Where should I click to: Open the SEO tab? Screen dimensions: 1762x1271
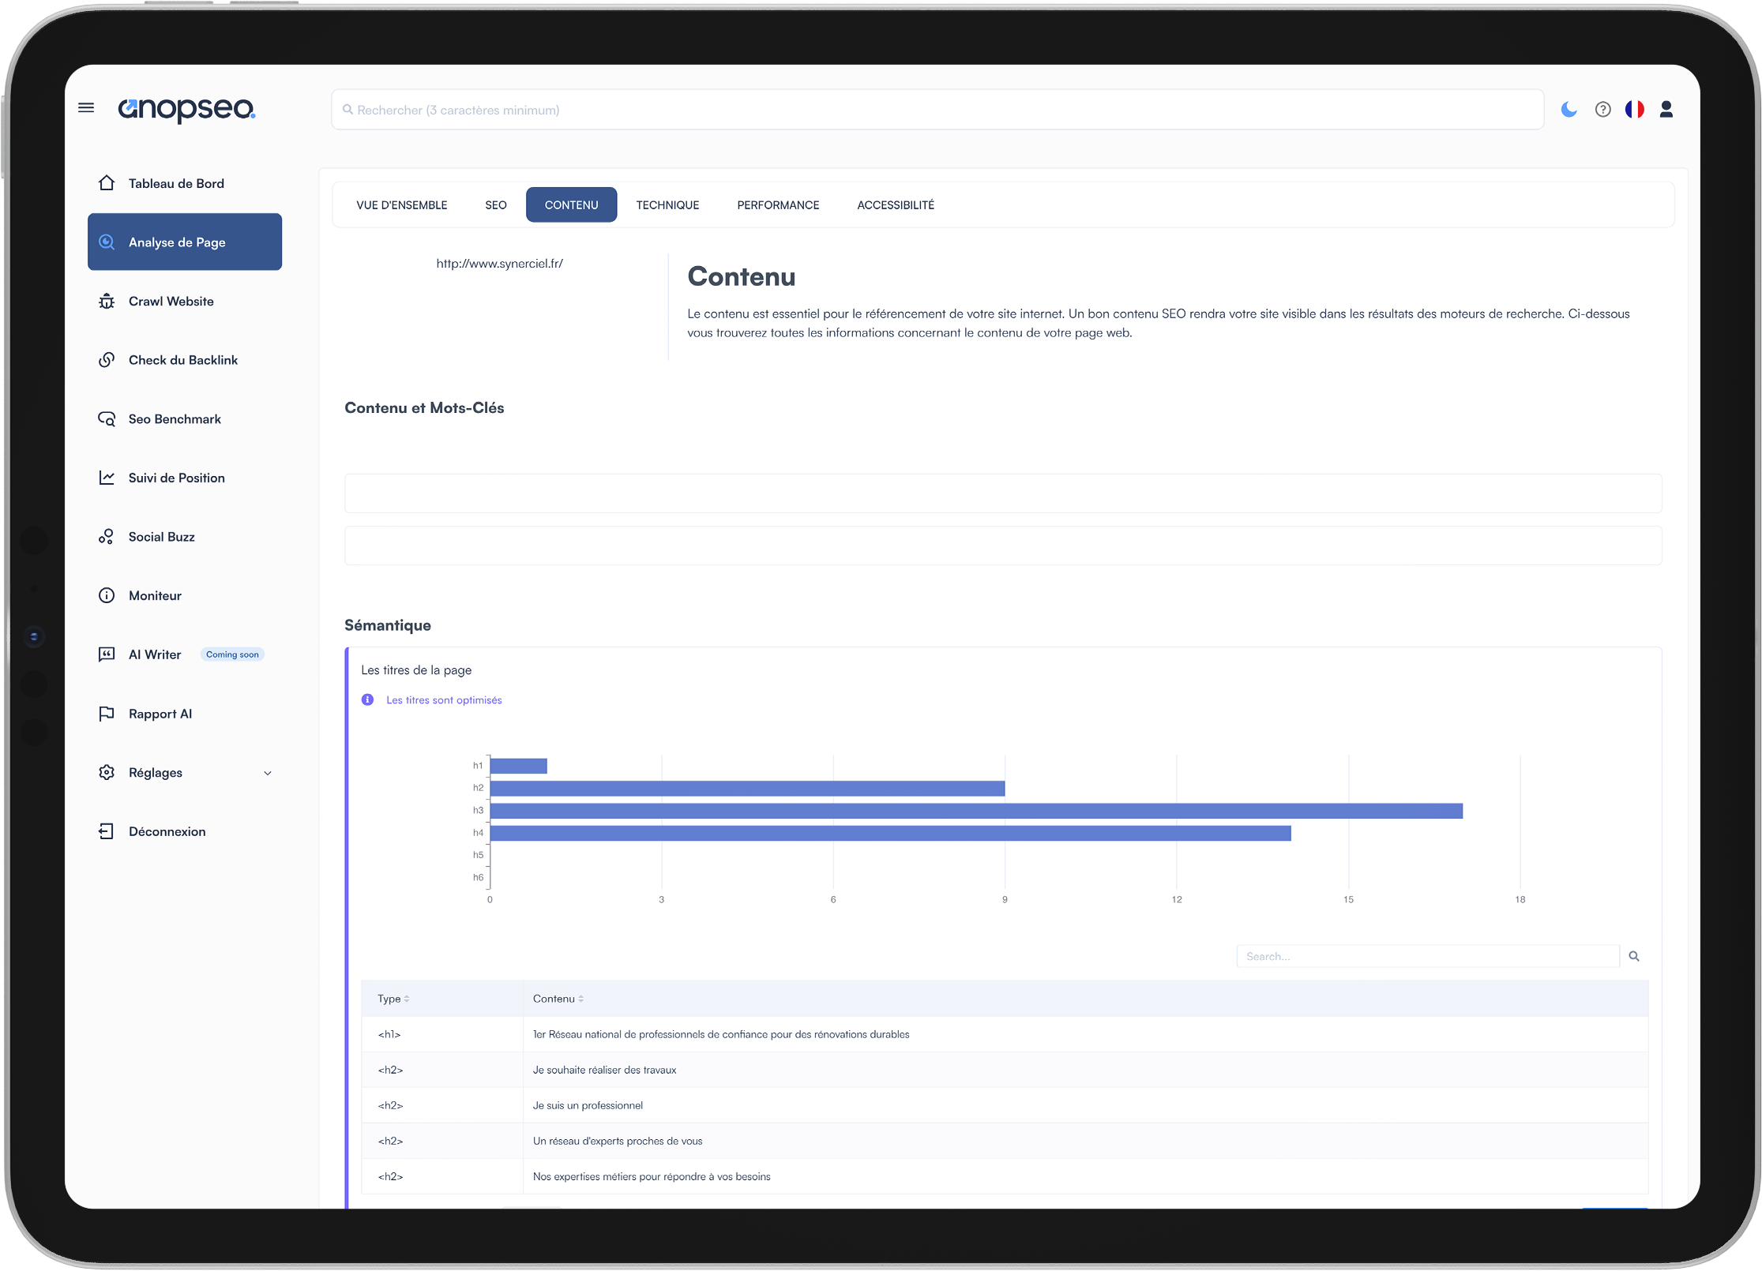pyautogui.click(x=494, y=204)
